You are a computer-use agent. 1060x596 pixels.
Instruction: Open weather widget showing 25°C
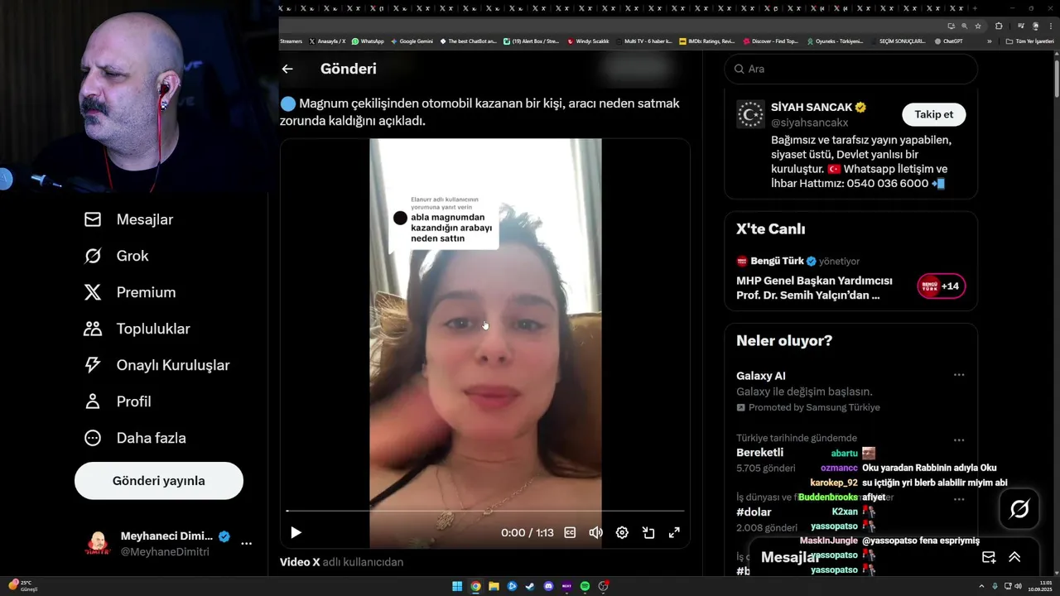tap(22, 585)
